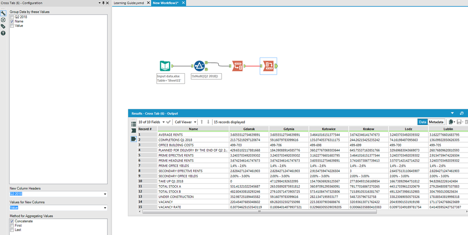The width and height of the screenshot is (468, 235).
Task: Open the Navigation compass tab
Action: click(3, 20)
